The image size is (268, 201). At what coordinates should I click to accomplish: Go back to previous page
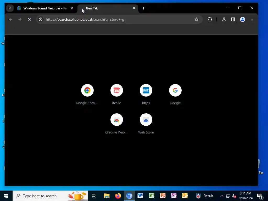click(10, 19)
